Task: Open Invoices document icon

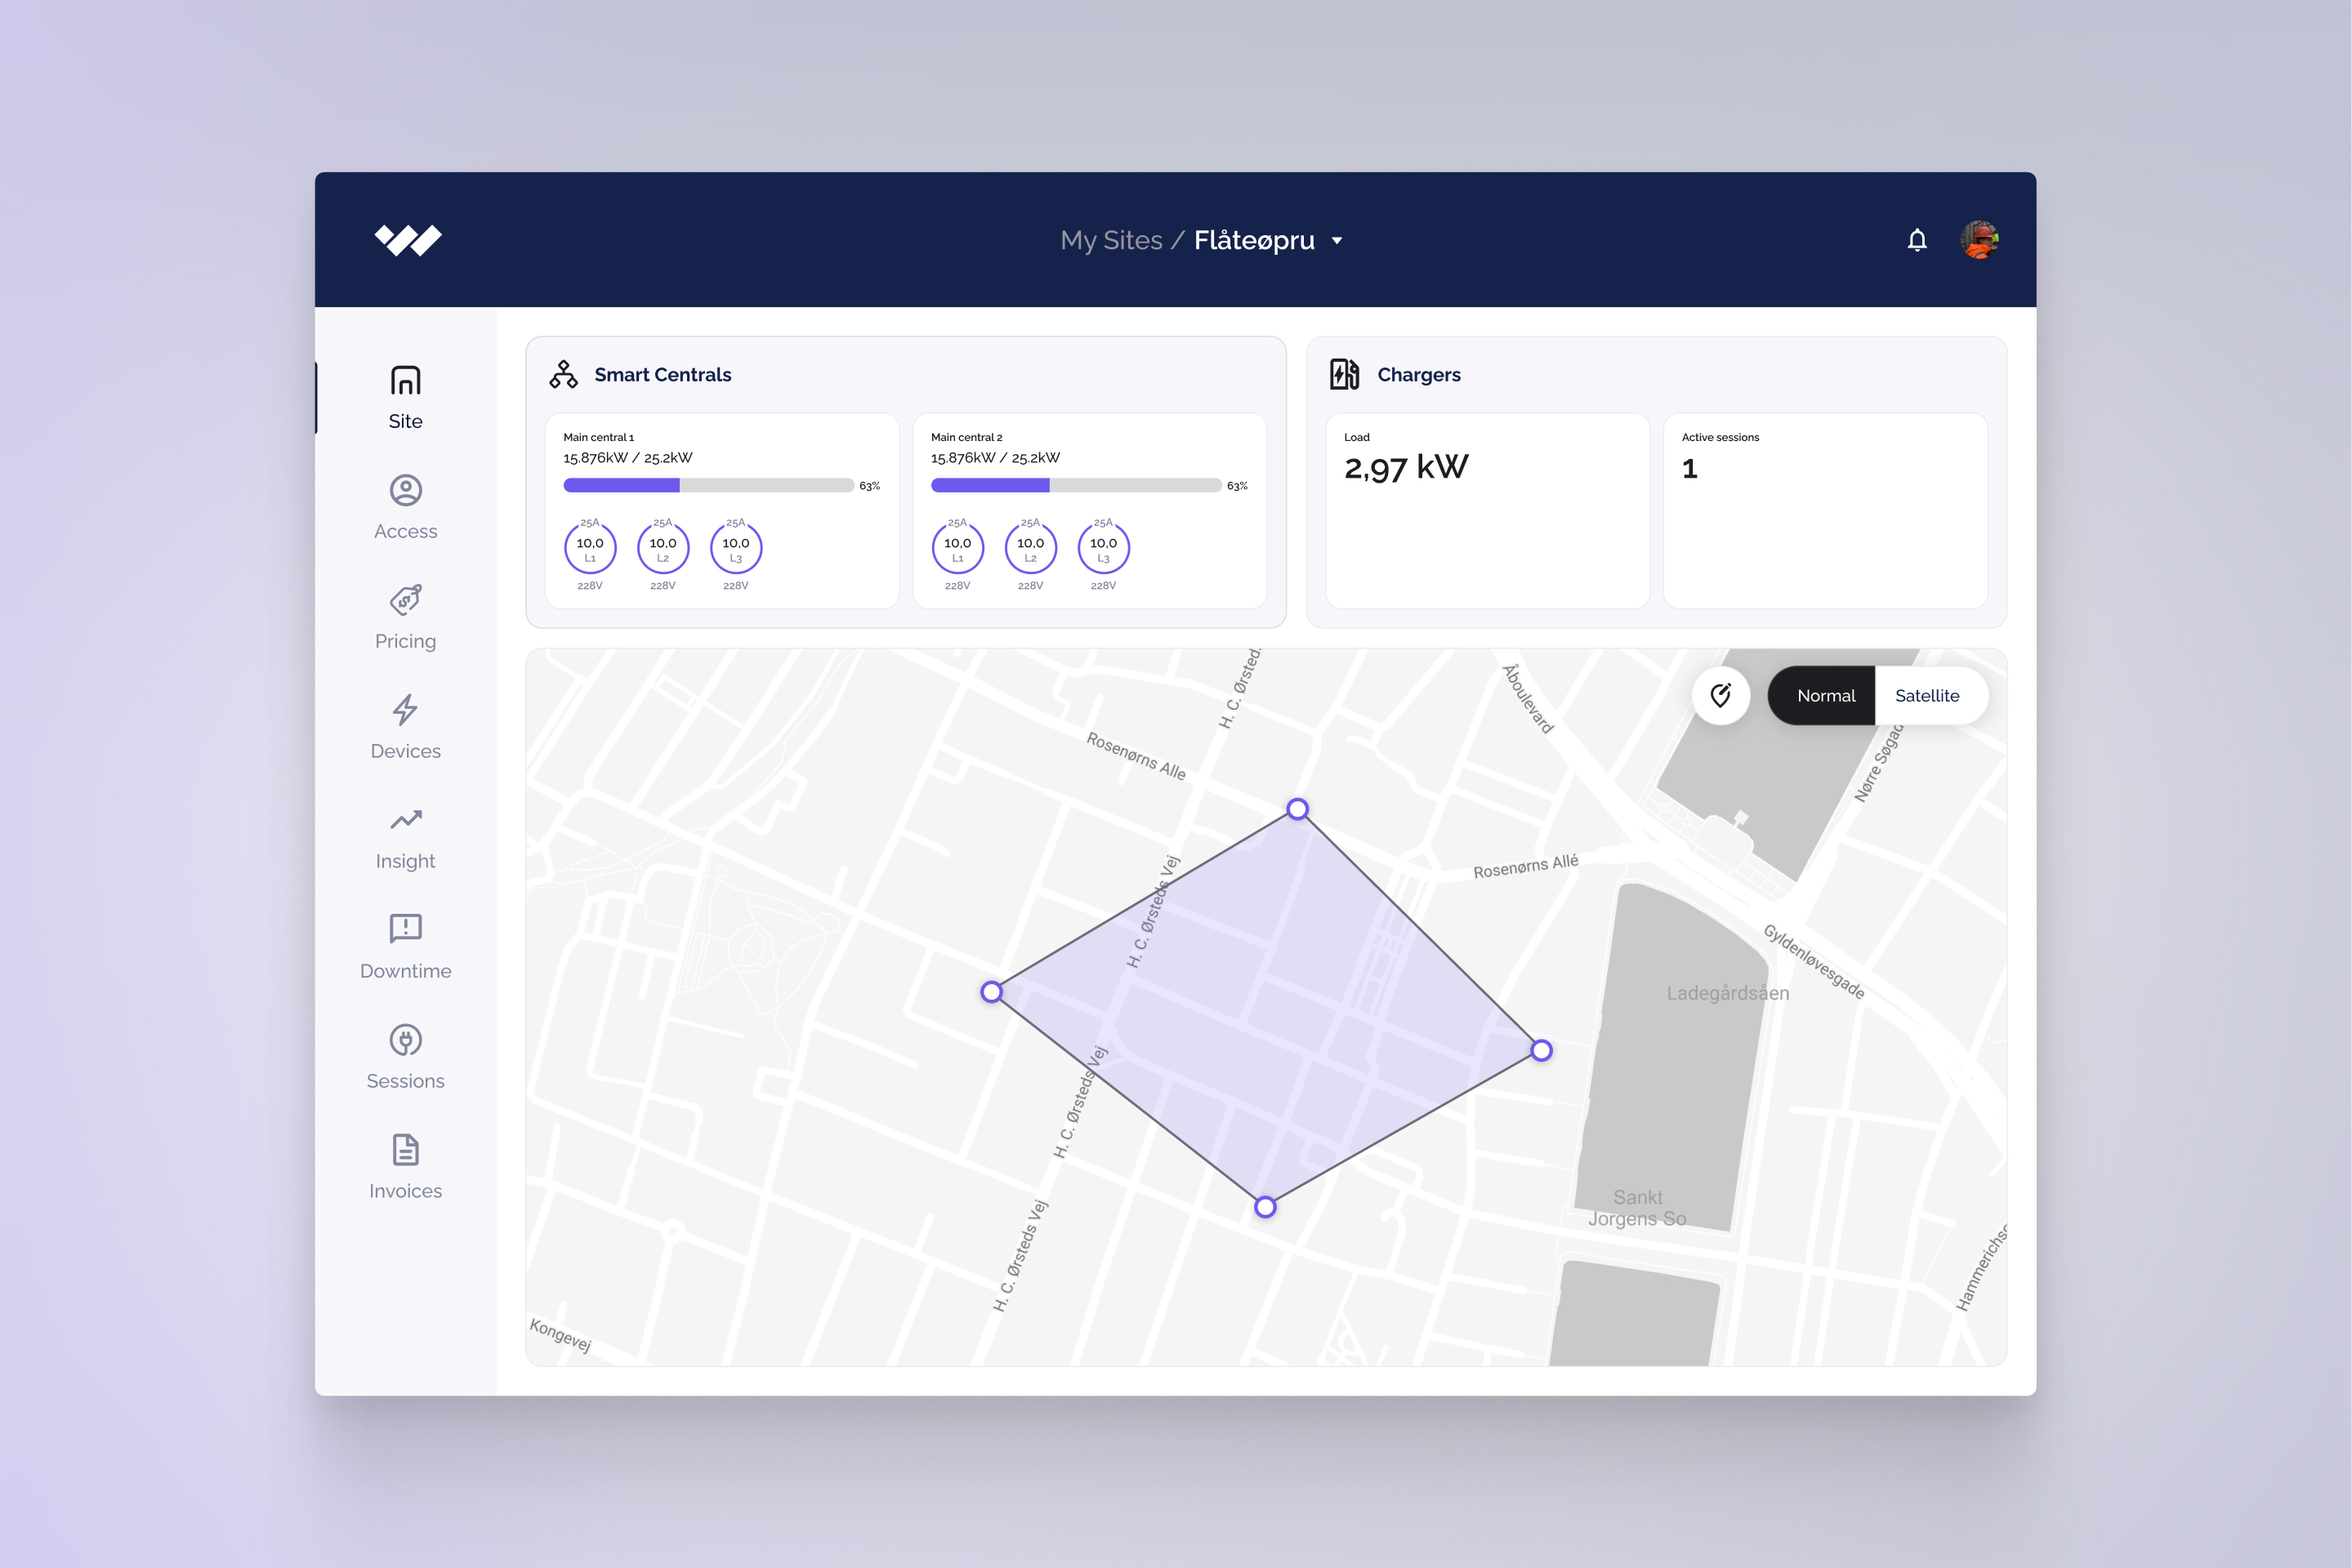Action: pyautogui.click(x=405, y=1150)
